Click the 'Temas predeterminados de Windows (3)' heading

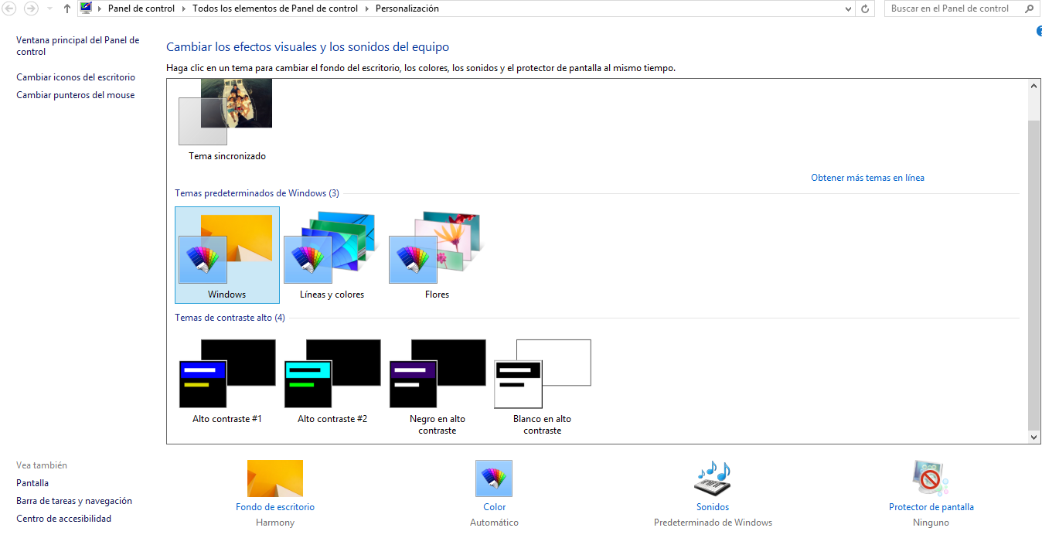(257, 193)
